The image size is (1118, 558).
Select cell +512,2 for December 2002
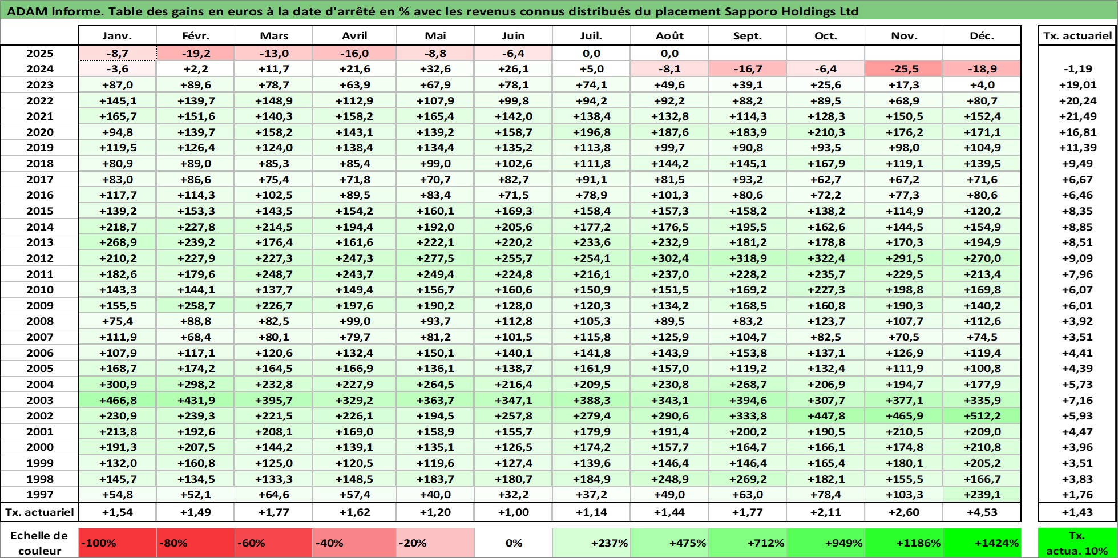(982, 416)
